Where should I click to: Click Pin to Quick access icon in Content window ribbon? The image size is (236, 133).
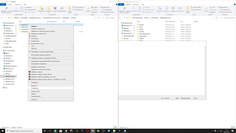coord(7,8)
